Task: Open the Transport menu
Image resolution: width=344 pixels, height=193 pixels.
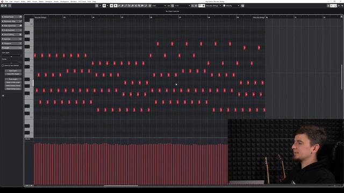Action: [48, 2]
